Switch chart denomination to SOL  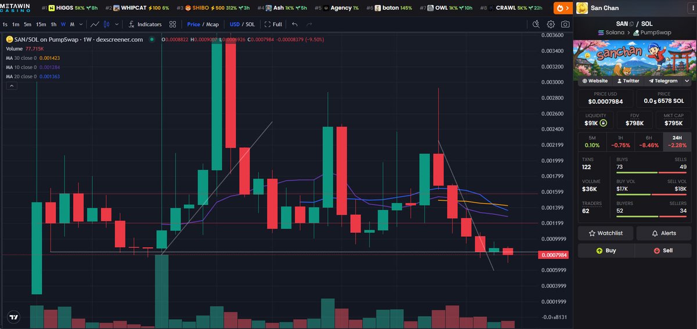[250, 24]
